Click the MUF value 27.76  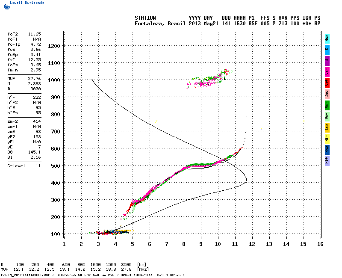tap(35, 79)
